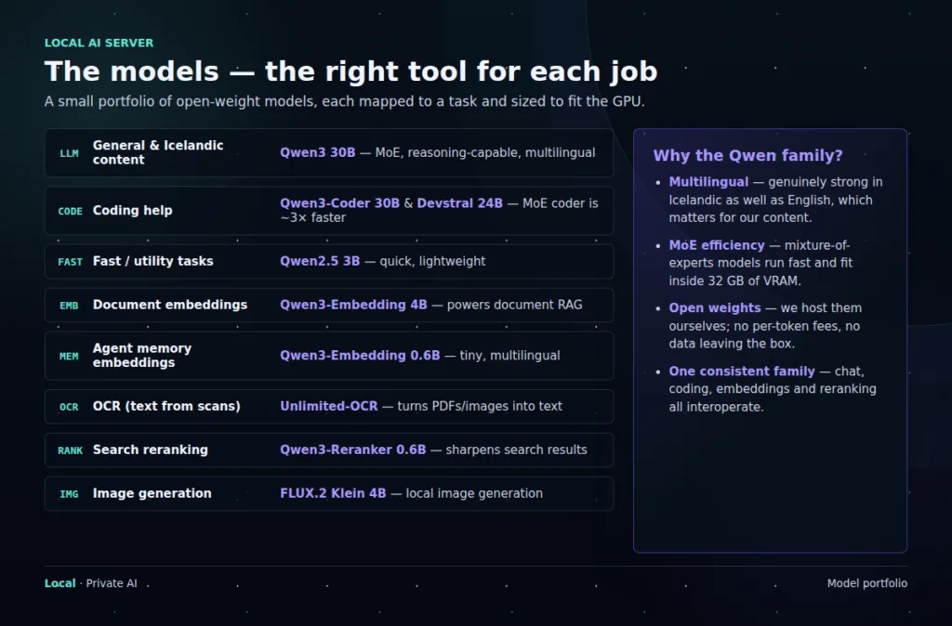Click the 'Private AI' footer text
This screenshot has height=626, width=952.
(x=112, y=583)
